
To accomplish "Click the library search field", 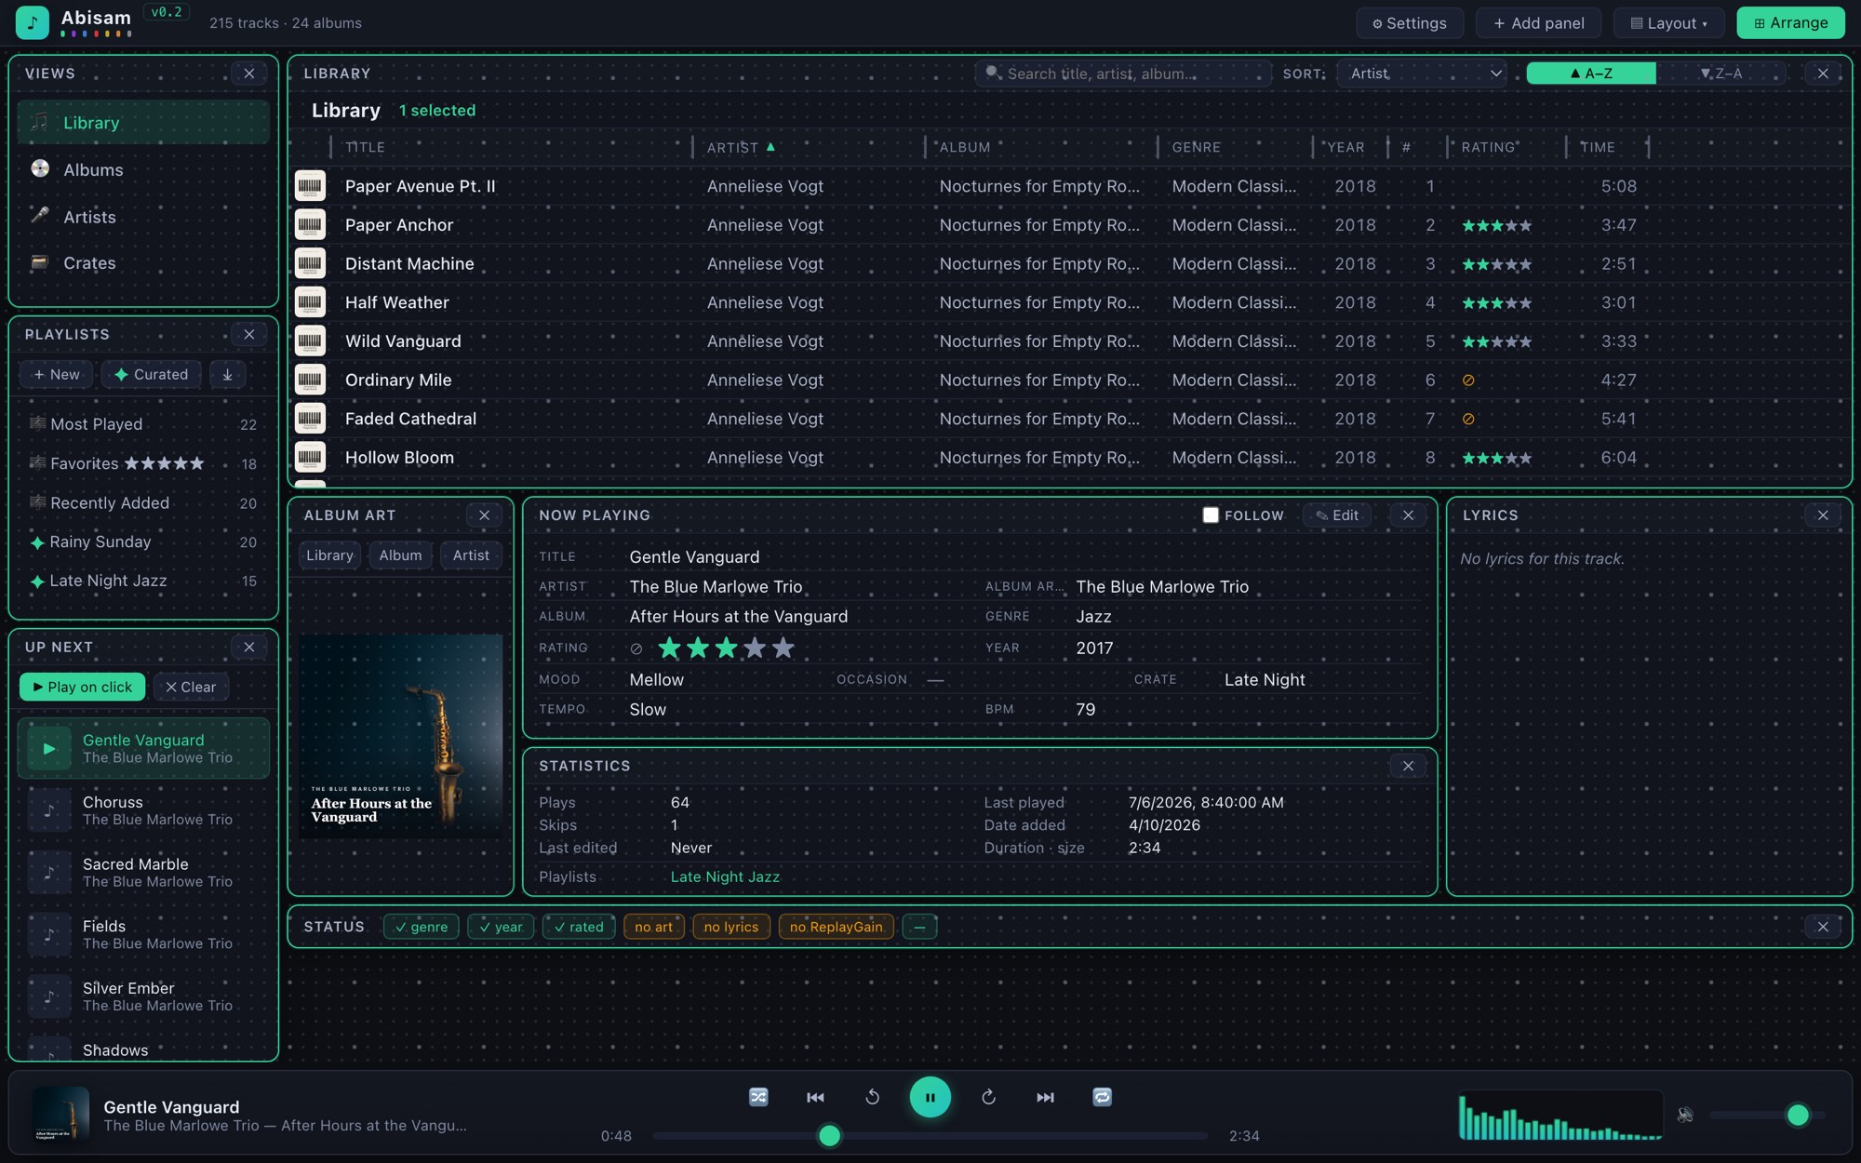I will click(1123, 74).
